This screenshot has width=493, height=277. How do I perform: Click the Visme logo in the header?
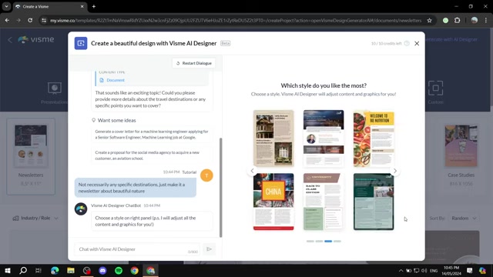coord(36,39)
